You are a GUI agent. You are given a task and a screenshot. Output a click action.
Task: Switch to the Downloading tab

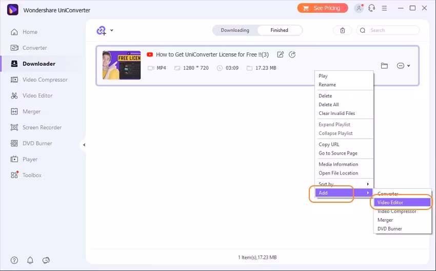point(235,30)
